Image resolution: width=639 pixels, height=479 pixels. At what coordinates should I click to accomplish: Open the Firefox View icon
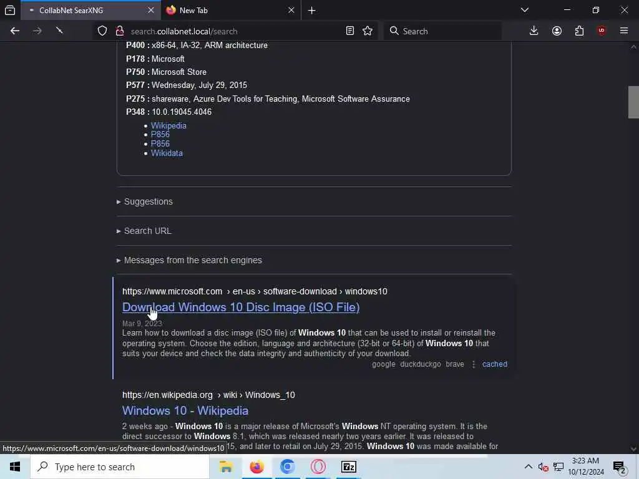tap(10, 10)
